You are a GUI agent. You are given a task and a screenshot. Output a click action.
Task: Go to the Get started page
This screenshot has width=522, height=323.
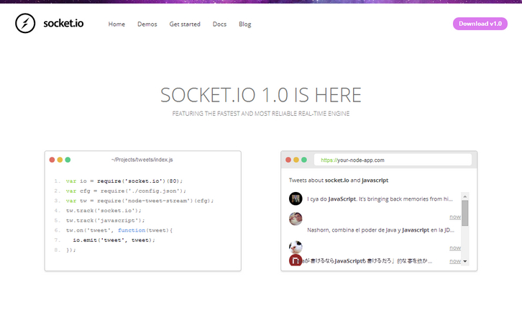[185, 24]
